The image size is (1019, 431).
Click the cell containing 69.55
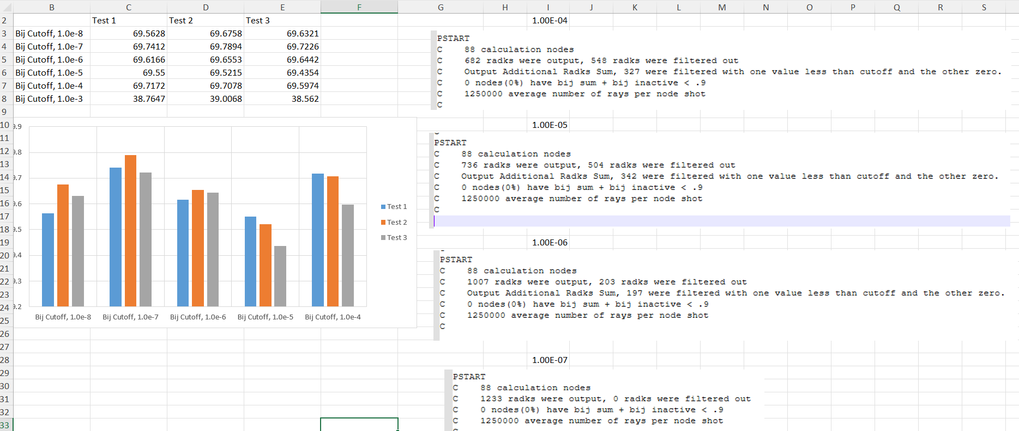pyautogui.click(x=129, y=72)
